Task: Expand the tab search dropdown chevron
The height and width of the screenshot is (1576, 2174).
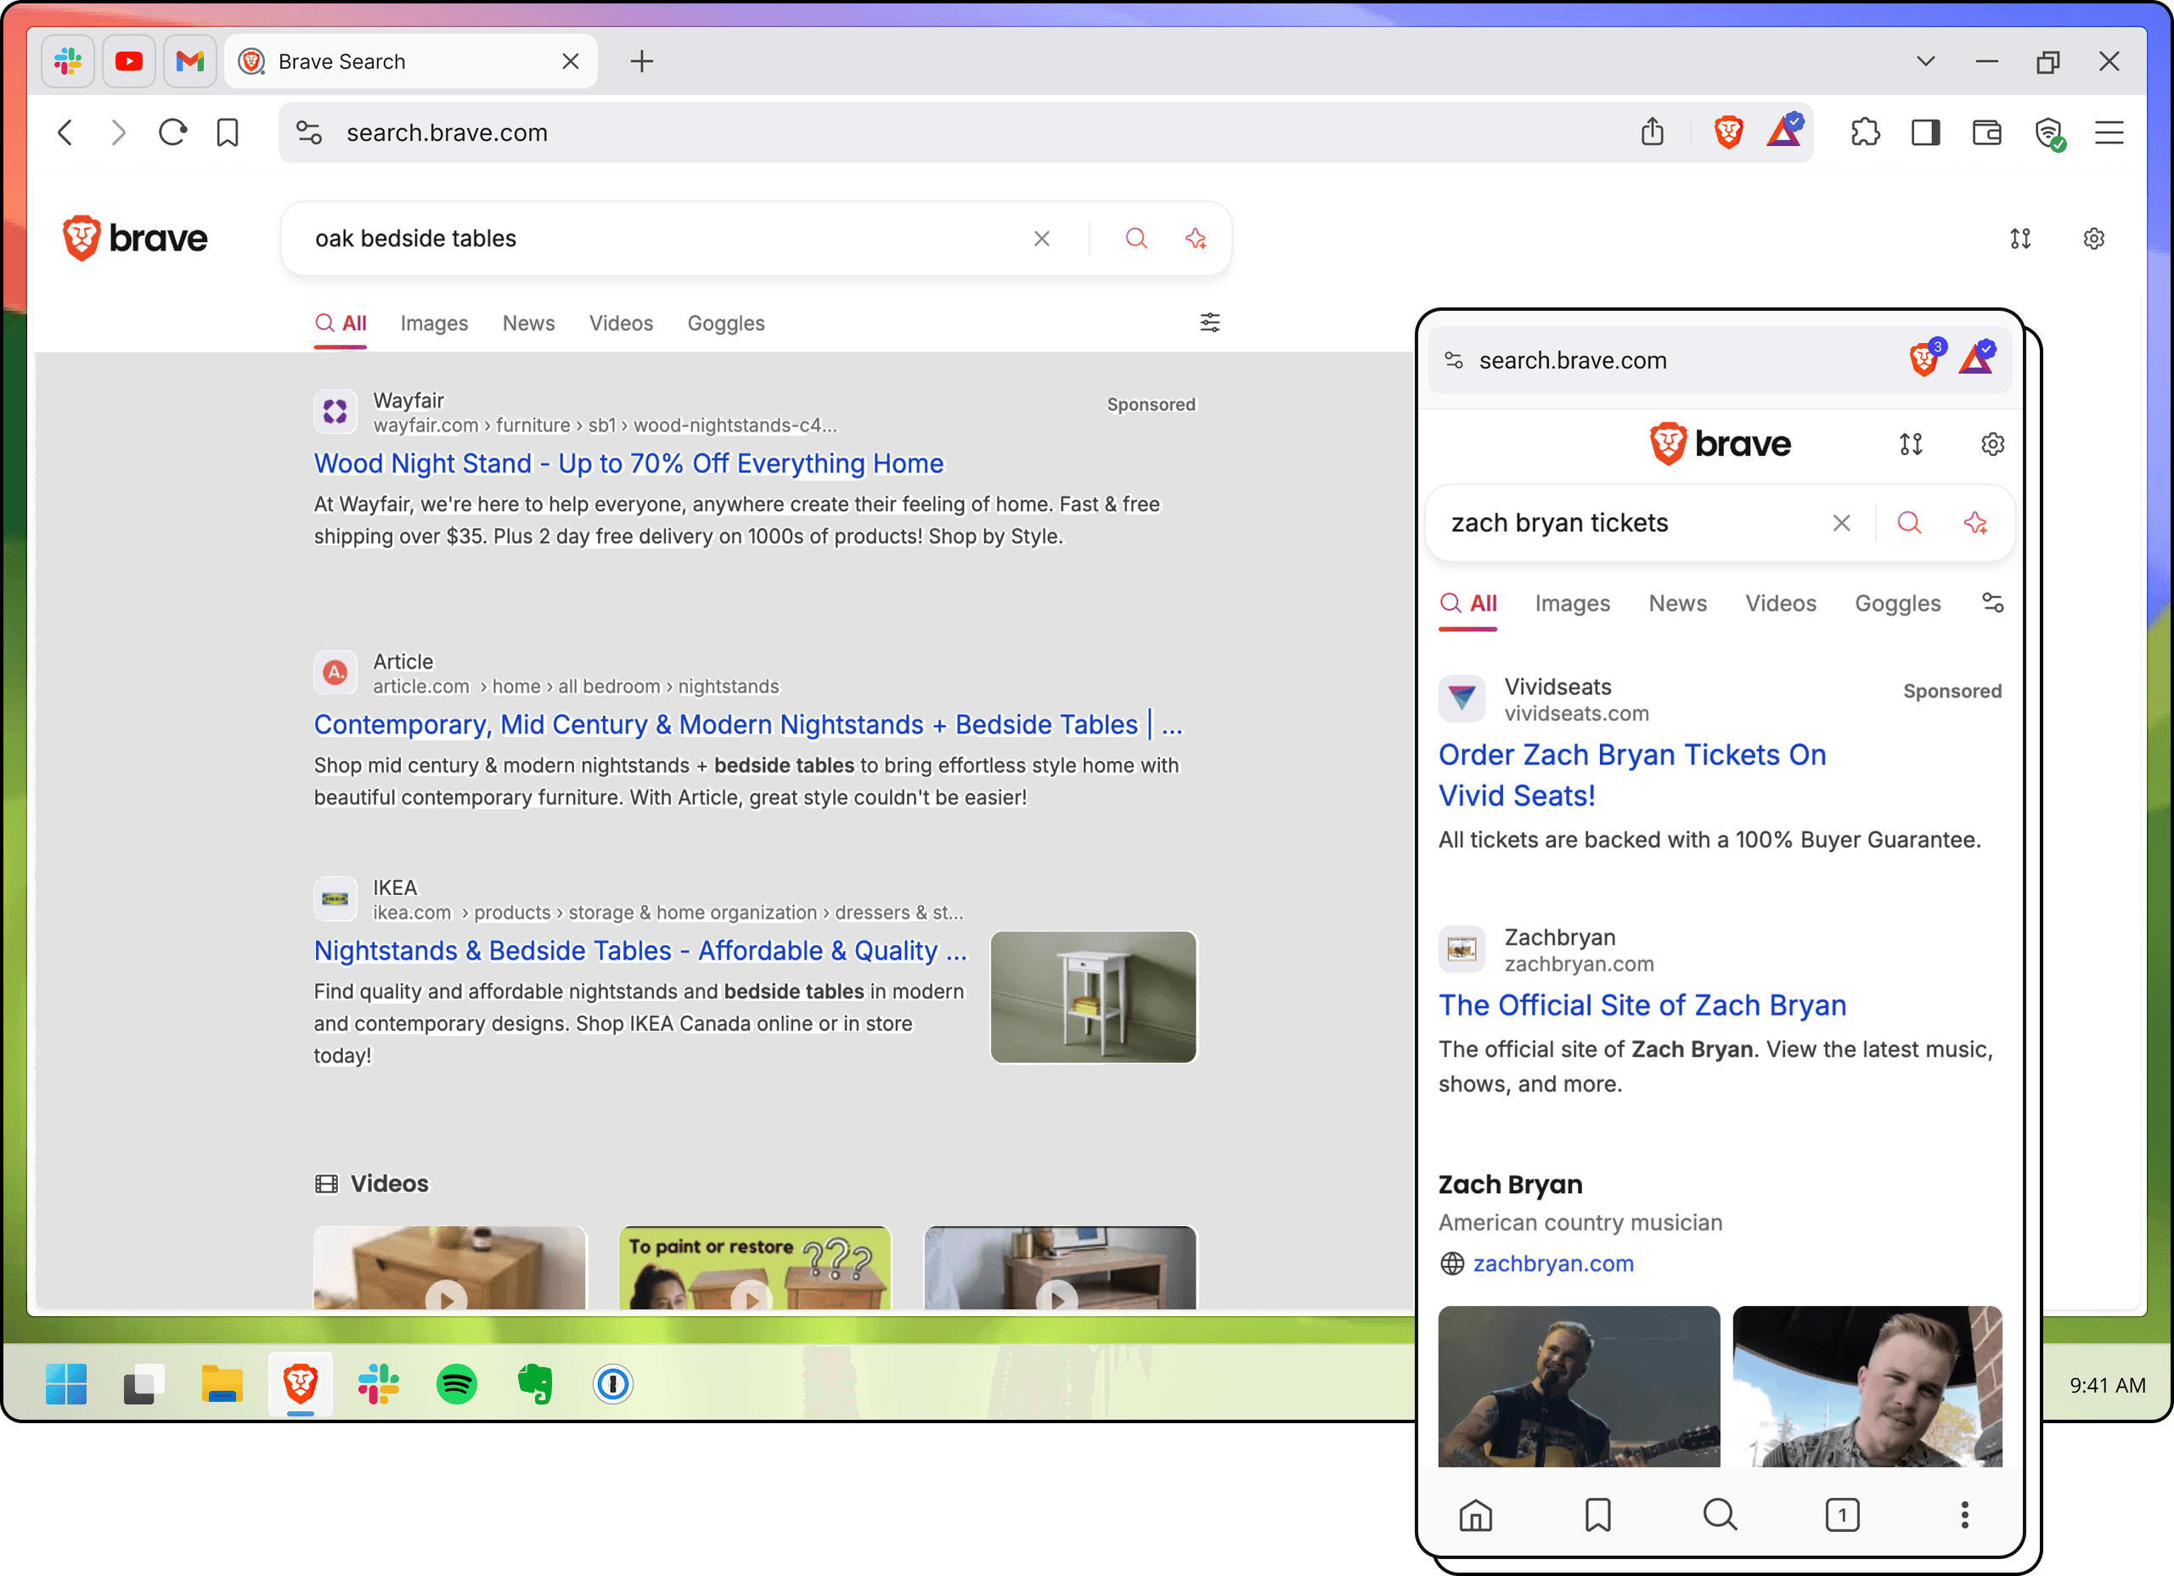Action: (1926, 61)
